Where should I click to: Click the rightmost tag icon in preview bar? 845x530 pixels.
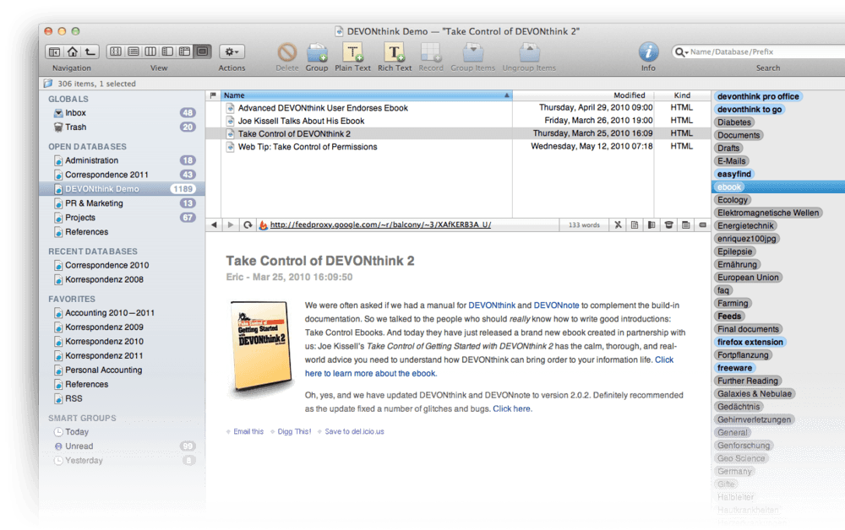coord(703,225)
